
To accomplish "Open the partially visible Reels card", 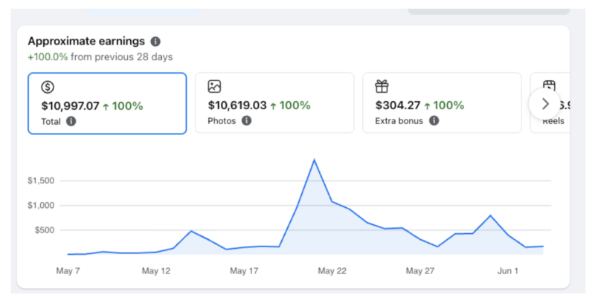I will [550, 103].
